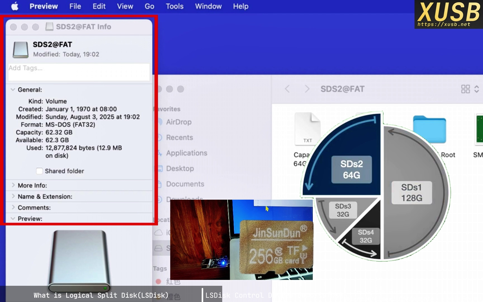
Task: Expand the Name & Extension section
Action: click(13, 196)
